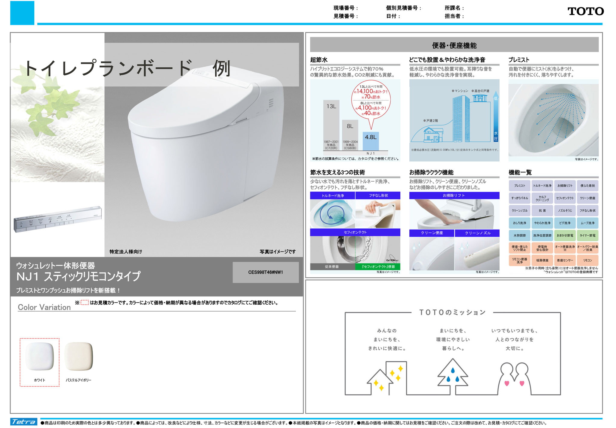Click the フチなし形状 wiping image
The height and width of the screenshot is (428, 616).
pyautogui.click(x=378, y=214)
